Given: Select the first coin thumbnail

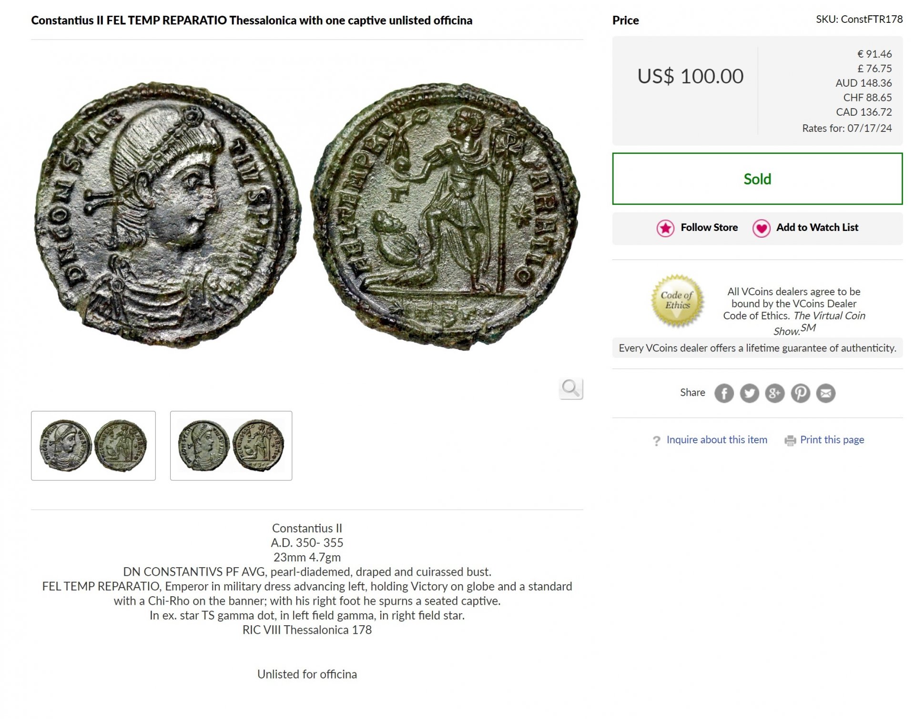Looking at the screenshot, I should click(x=93, y=446).
